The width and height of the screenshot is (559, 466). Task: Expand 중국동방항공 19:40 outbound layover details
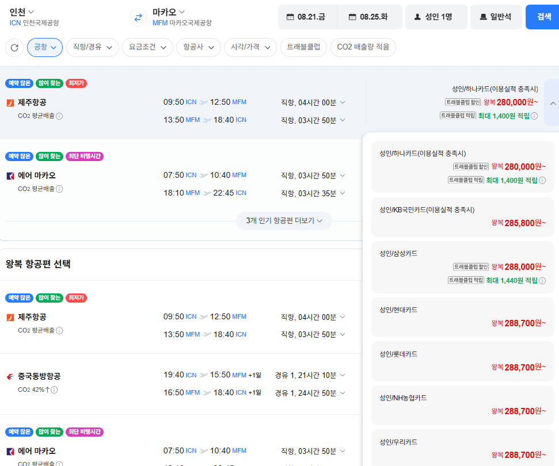(342, 375)
